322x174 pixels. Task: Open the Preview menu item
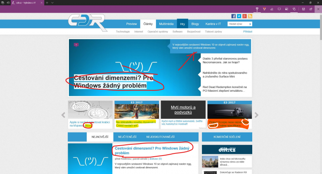[x=131, y=24]
